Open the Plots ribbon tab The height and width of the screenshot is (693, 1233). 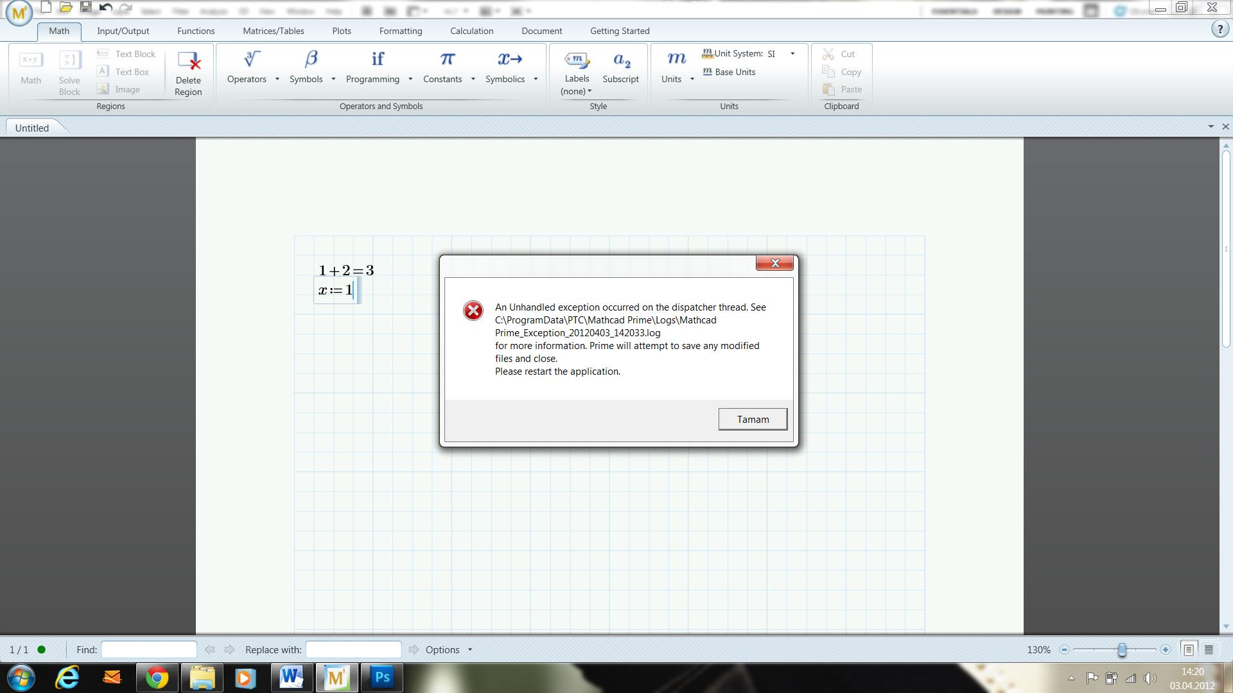342,31
